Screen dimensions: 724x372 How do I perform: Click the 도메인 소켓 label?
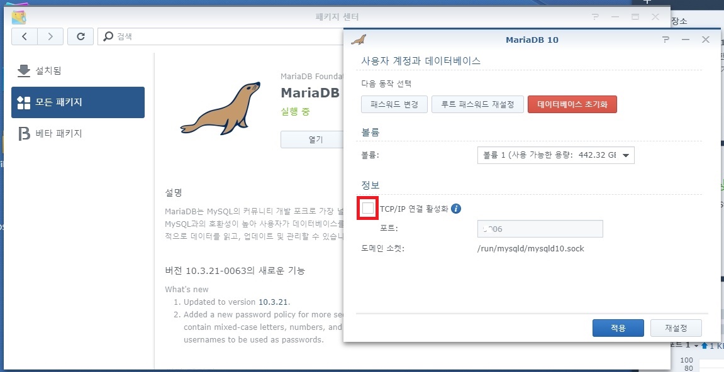coord(383,249)
